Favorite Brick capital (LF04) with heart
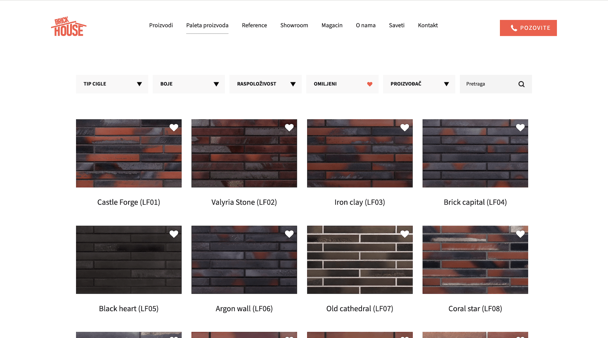608x338 pixels. (520, 128)
